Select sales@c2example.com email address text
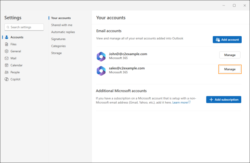 pos(127,68)
